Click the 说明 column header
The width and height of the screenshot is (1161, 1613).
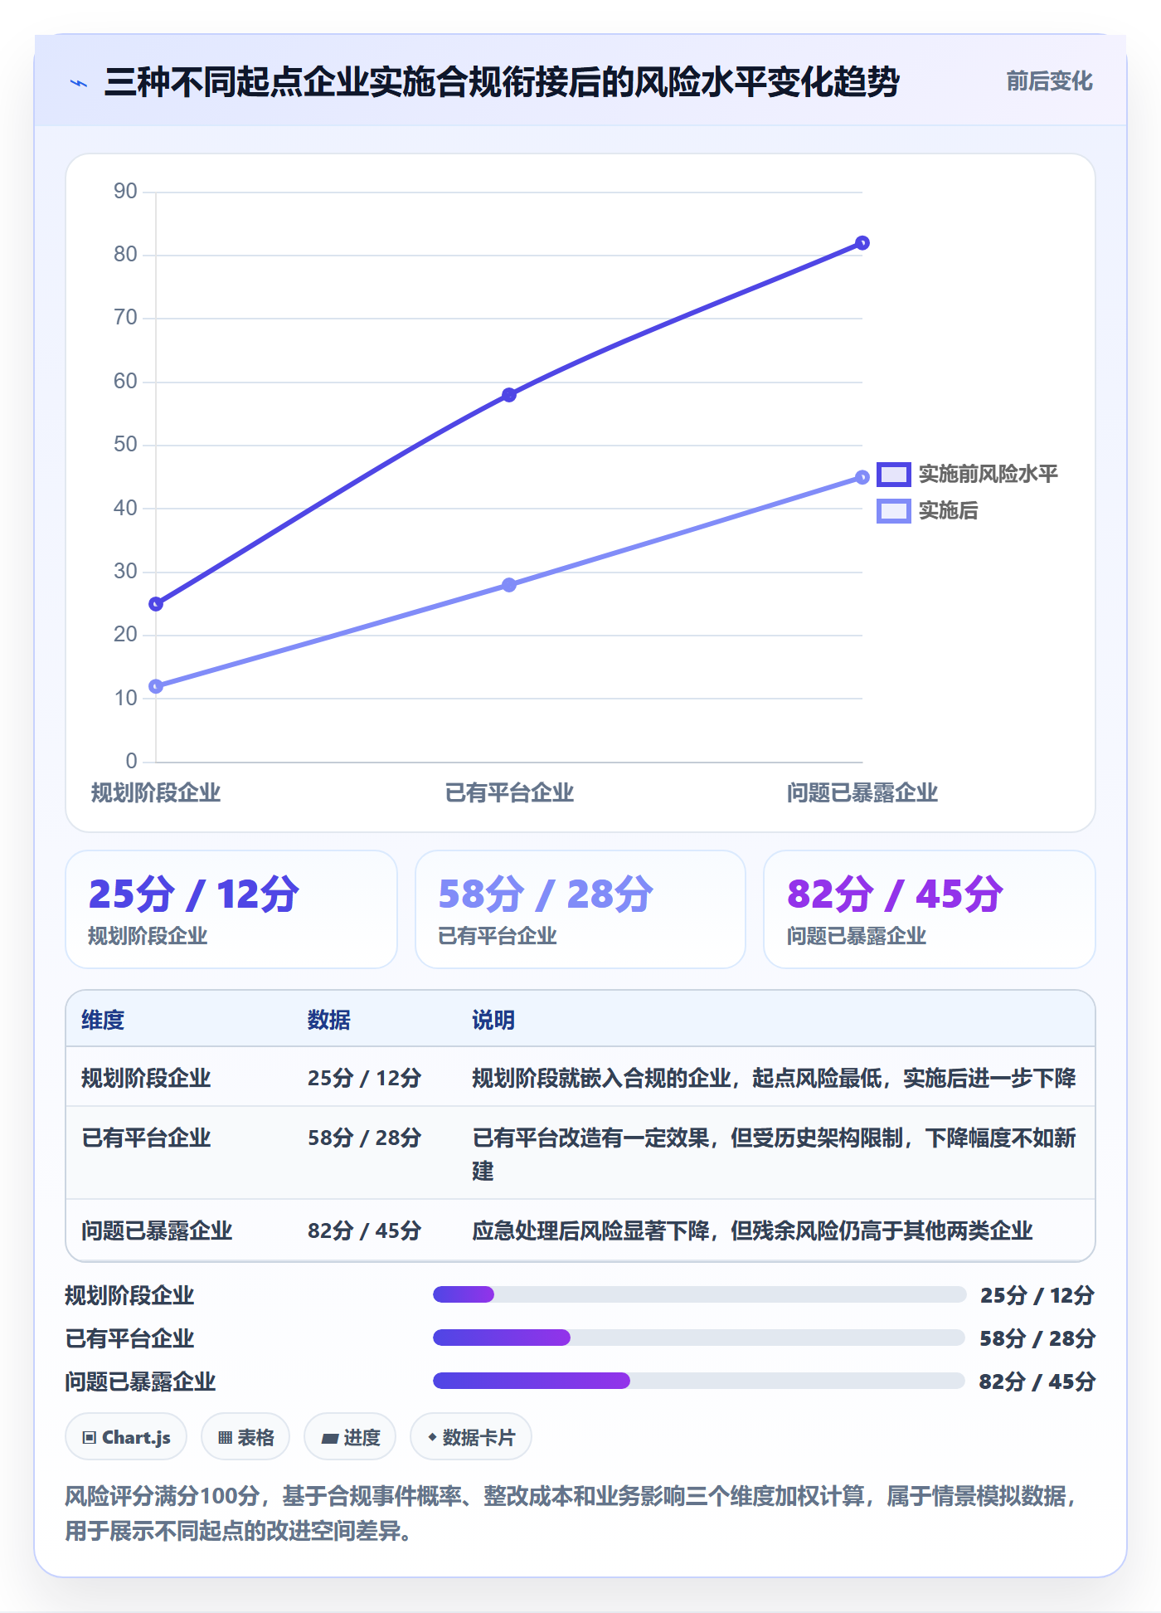(493, 1020)
